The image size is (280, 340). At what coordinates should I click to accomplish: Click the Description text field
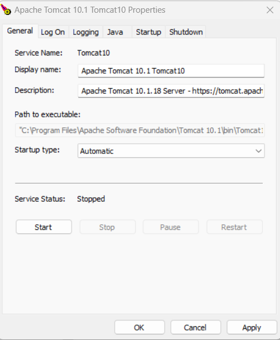pyautogui.click(x=171, y=91)
